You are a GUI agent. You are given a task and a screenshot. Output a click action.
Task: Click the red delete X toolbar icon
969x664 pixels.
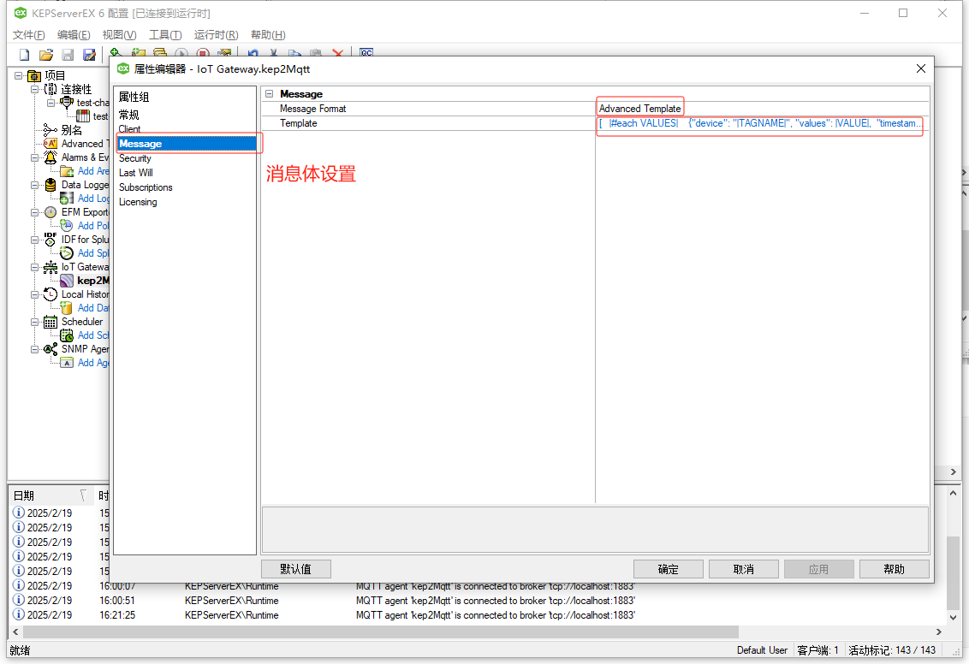337,53
